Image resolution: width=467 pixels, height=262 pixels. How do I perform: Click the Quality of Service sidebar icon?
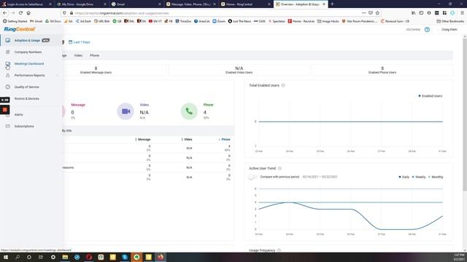(8, 87)
